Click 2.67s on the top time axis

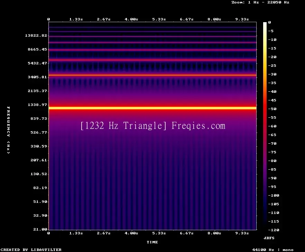pyautogui.click(x=104, y=19)
